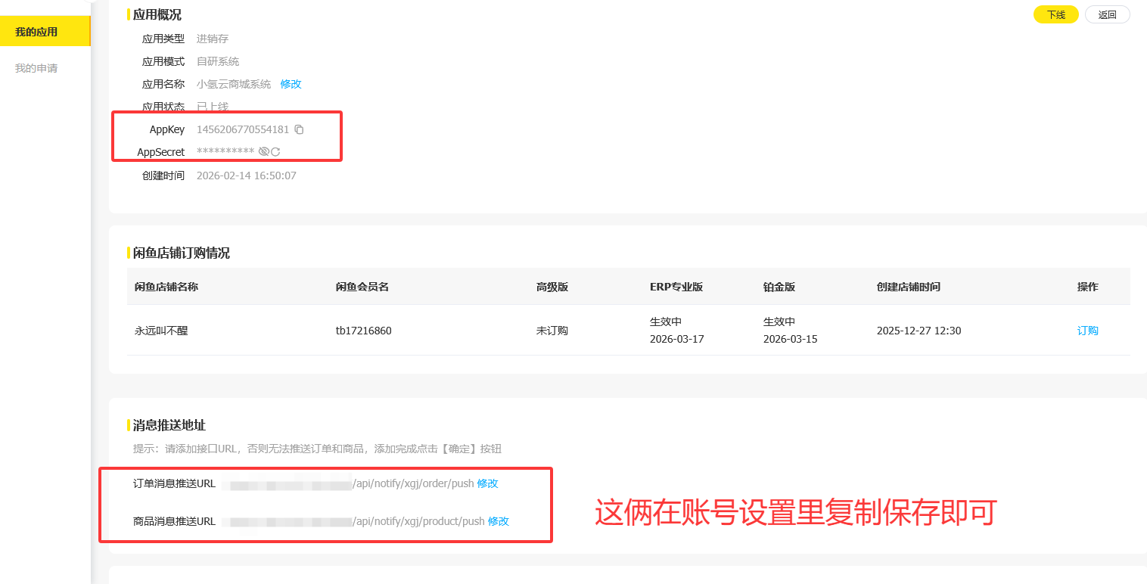Image resolution: width=1147 pixels, height=584 pixels.
Task: Copy the AppKey using the copy icon
Action: click(300, 129)
